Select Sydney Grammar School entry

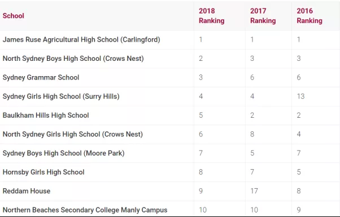click(x=41, y=77)
